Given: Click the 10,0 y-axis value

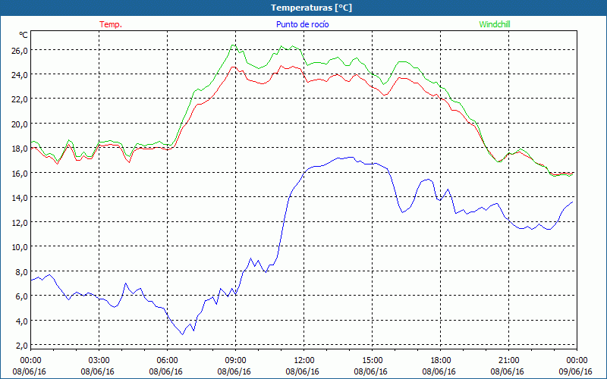Looking at the screenshot, I should (x=20, y=247).
